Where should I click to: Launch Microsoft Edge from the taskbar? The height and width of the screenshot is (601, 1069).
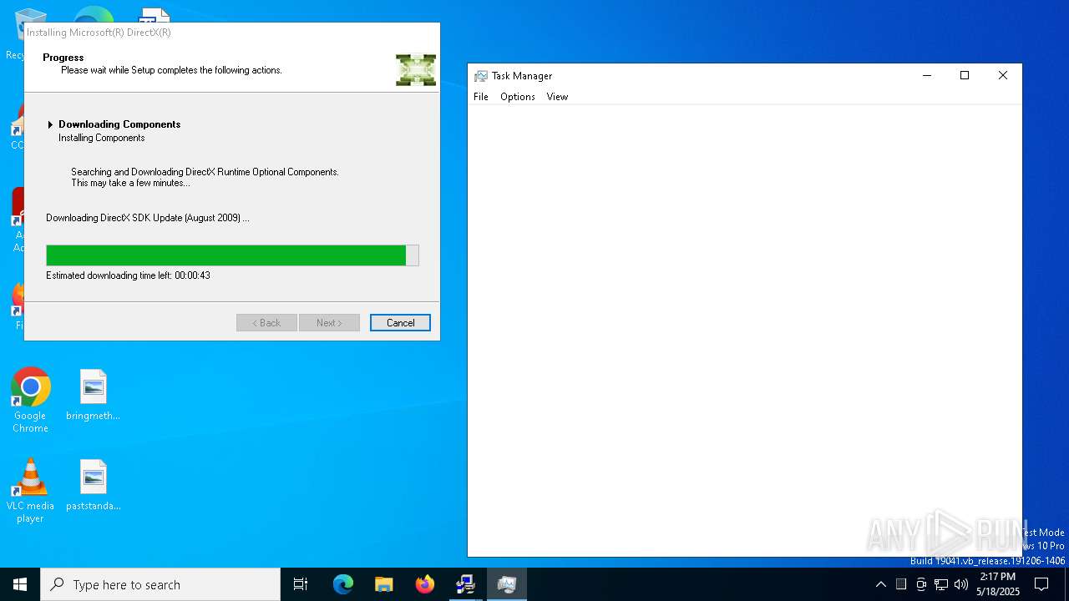coord(343,584)
